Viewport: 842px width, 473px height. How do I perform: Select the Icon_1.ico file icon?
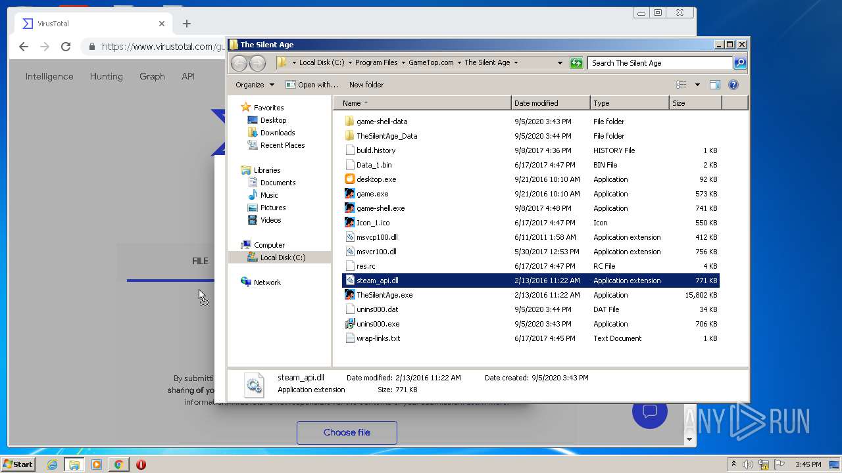tap(350, 223)
